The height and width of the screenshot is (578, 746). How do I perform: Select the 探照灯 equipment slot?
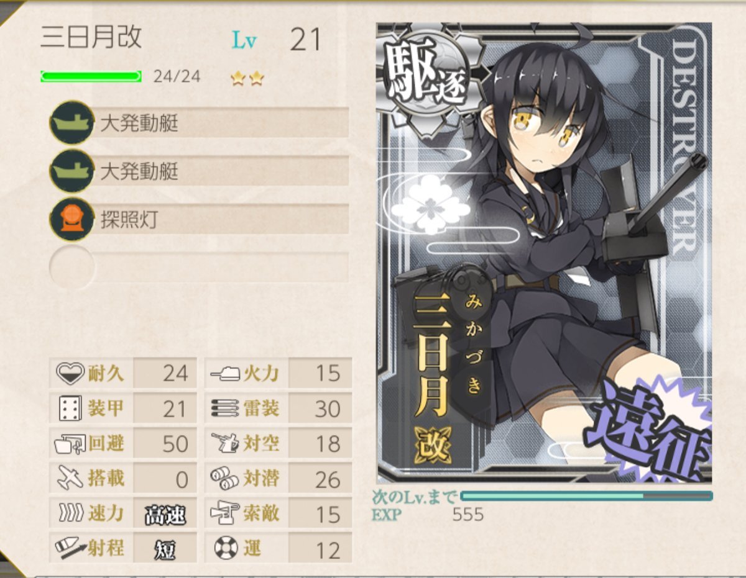click(200, 219)
